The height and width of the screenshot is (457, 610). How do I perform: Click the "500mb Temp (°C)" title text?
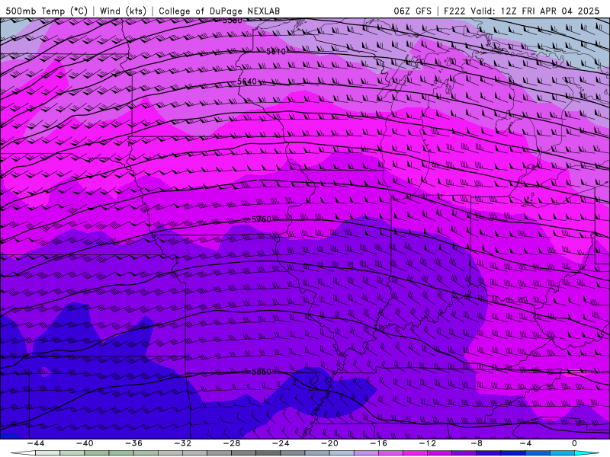[x=47, y=11]
